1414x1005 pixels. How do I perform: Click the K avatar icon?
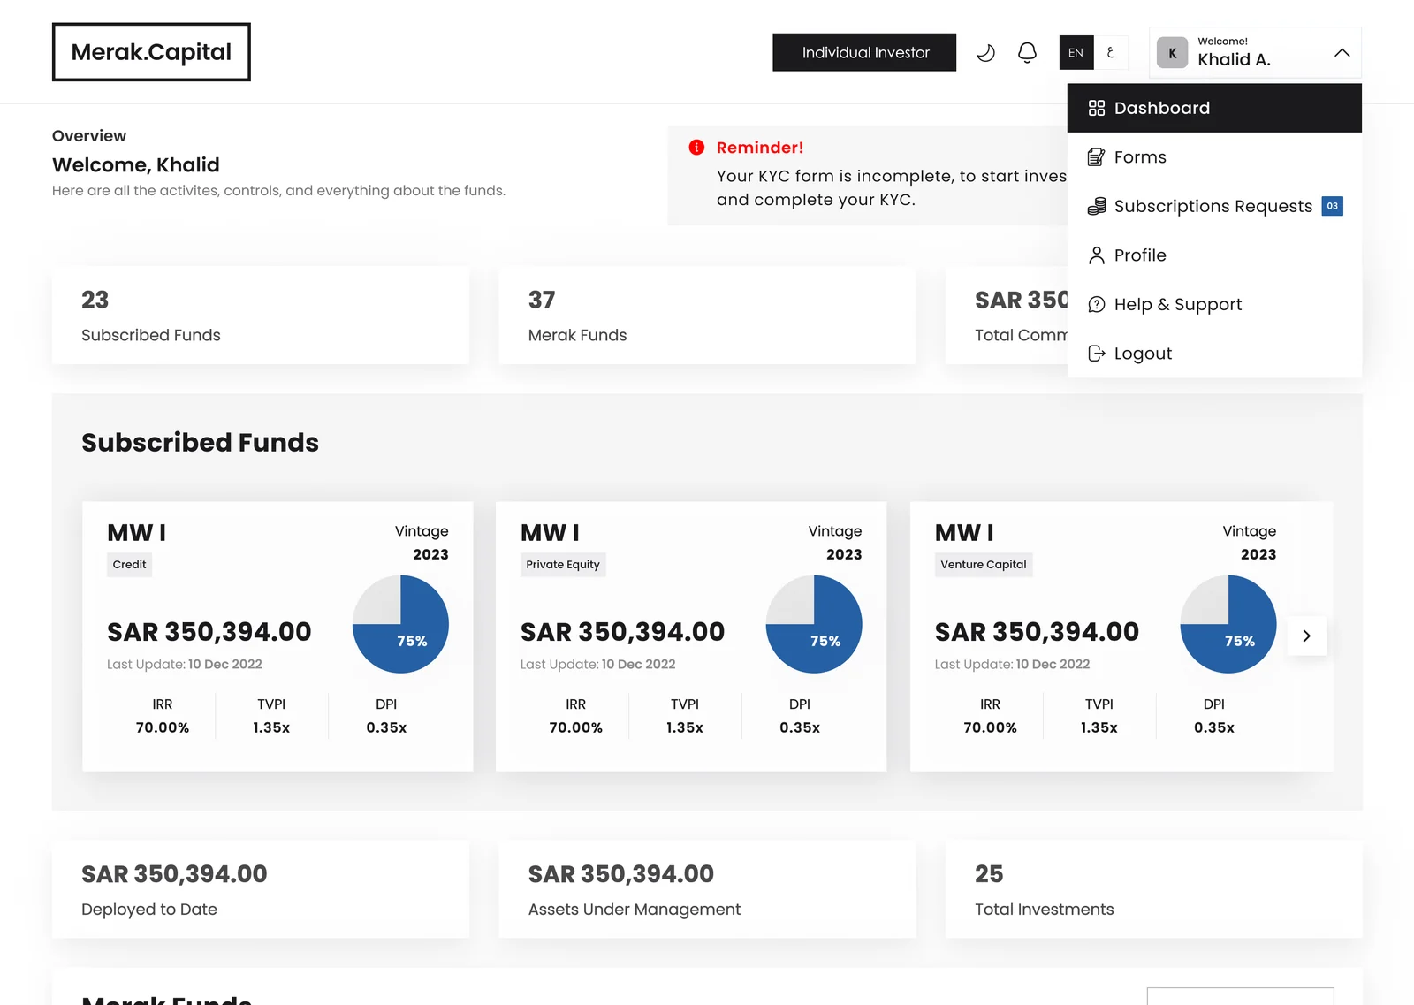1173,53
